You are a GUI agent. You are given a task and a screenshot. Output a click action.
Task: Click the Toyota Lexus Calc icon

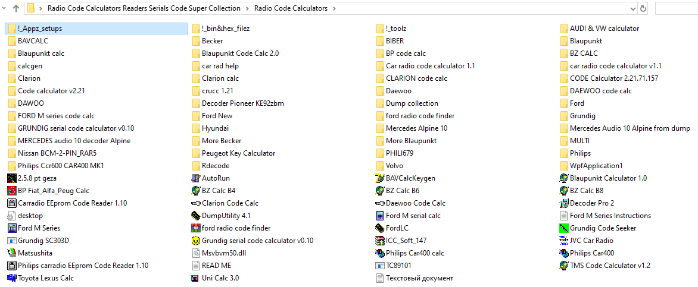(x=12, y=277)
